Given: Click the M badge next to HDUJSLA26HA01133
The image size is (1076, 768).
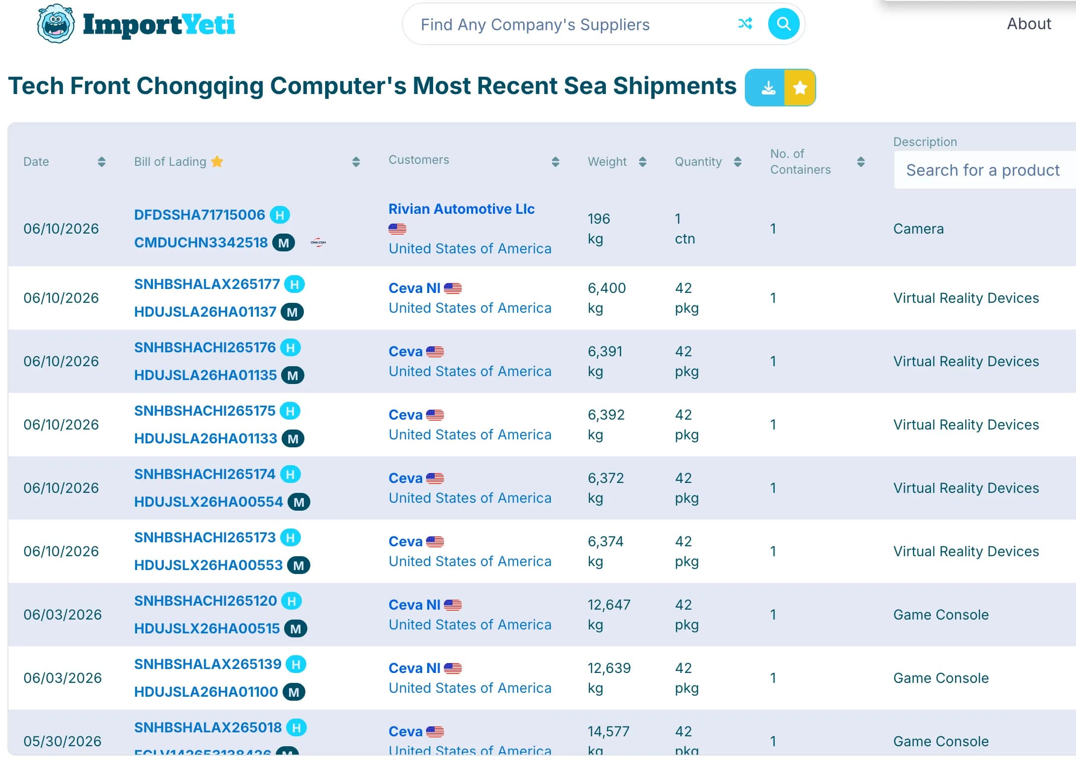Looking at the screenshot, I should [x=293, y=438].
